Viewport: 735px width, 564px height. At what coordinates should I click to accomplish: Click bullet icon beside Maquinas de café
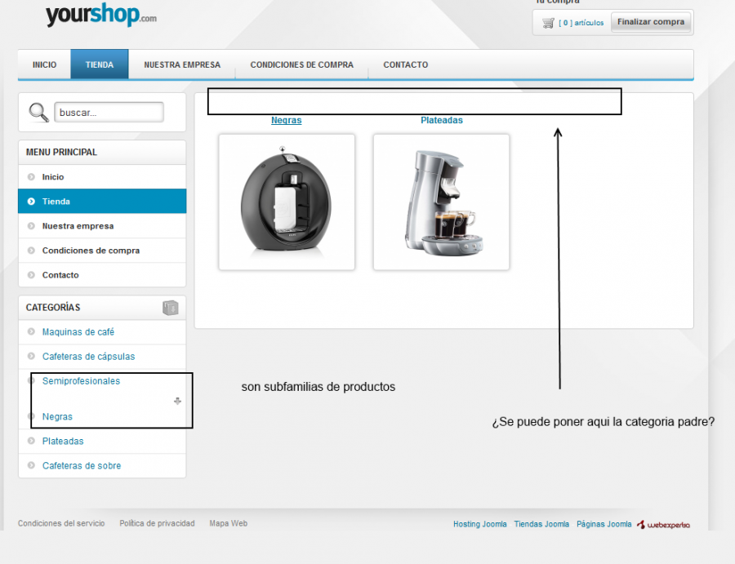pos(31,331)
